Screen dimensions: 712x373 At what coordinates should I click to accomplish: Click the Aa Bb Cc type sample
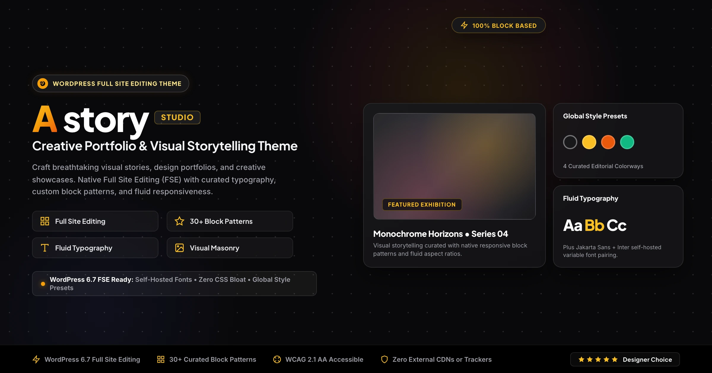pyautogui.click(x=595, y=225)
